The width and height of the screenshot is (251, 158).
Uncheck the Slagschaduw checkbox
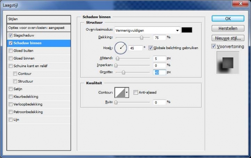[10, 35]
